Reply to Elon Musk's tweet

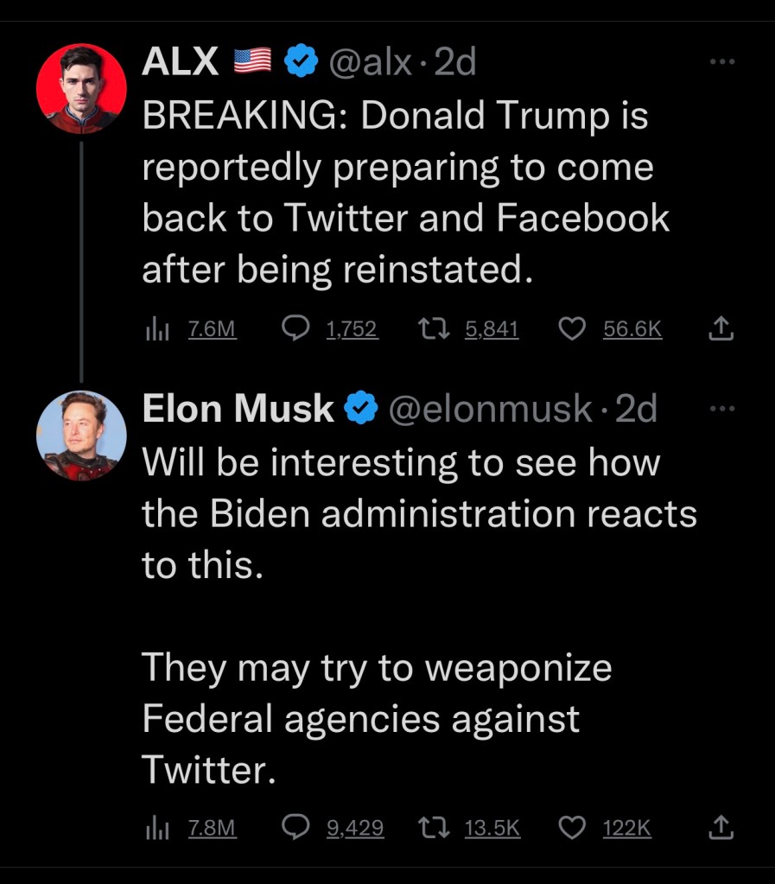[x=296, y=828]
